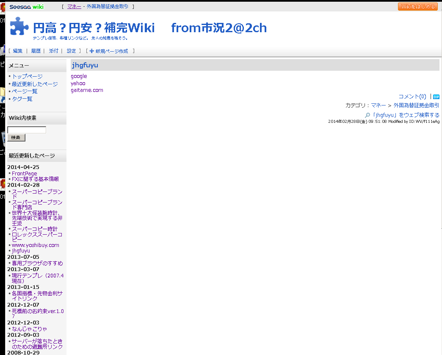The width and height of the screenshot is (442, 355).
Task: Click the 検索 button
Action: pos(16,138)
